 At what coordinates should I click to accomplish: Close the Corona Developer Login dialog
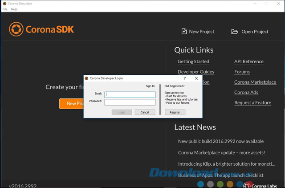coord(196,78)
